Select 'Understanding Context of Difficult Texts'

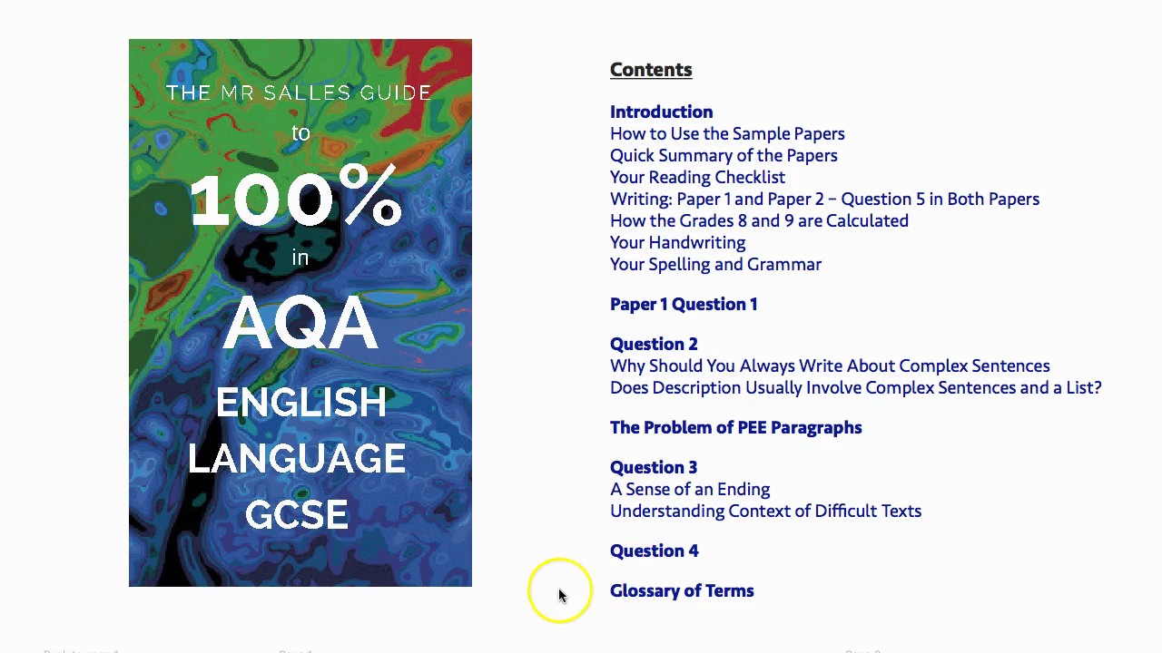point(765,511)
